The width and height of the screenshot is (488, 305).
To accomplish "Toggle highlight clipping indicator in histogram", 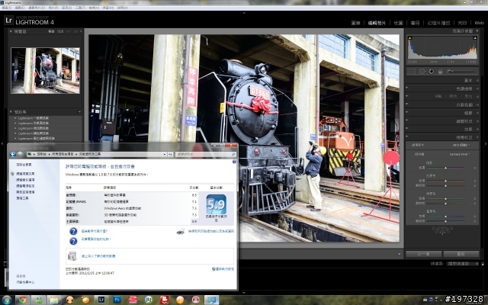I will [x=475, y=38].
